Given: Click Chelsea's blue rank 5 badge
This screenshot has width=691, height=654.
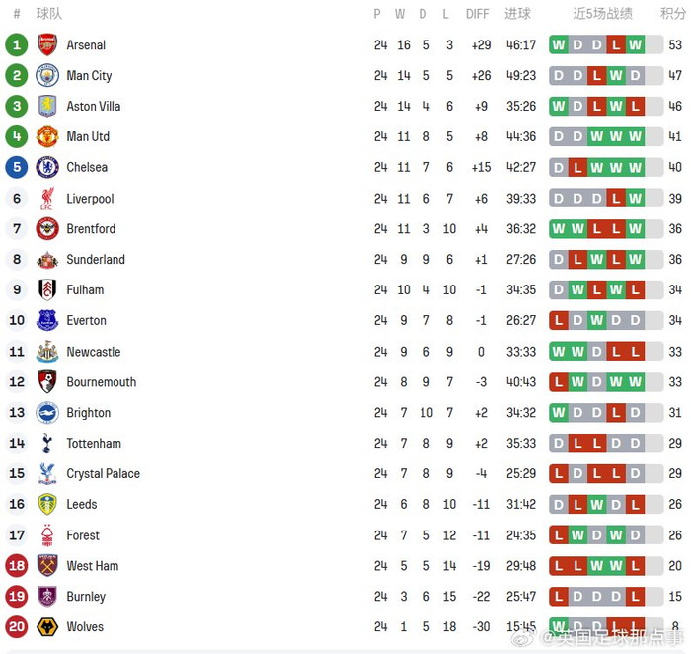Looking at the screenshot, I should point(16,167).
